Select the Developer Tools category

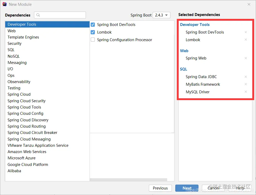(x=47, y=24)
